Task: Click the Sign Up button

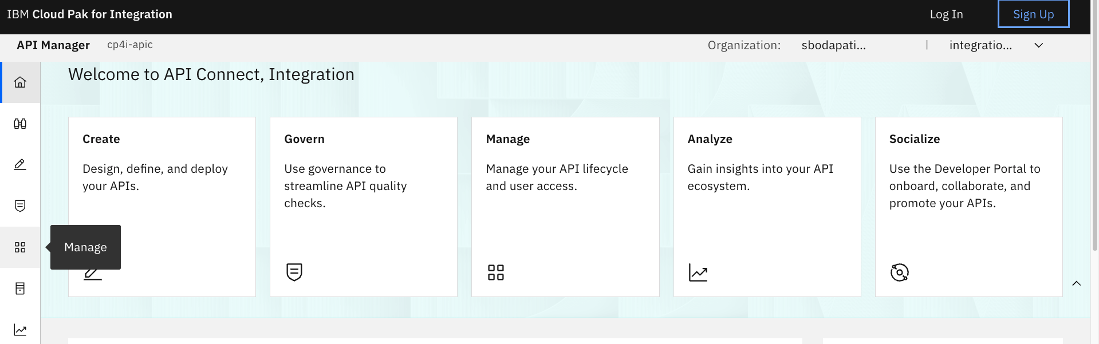Action: click(1033, 14)
